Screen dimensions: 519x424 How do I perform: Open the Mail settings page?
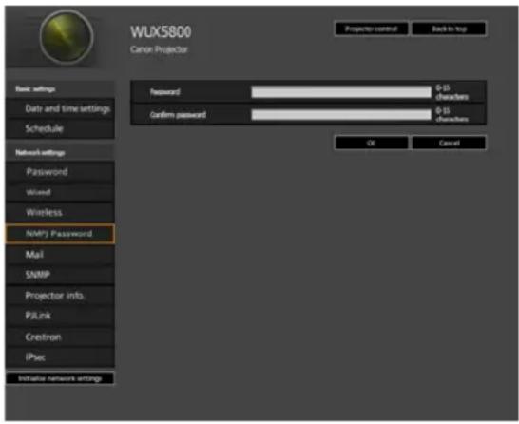(60, 254)
